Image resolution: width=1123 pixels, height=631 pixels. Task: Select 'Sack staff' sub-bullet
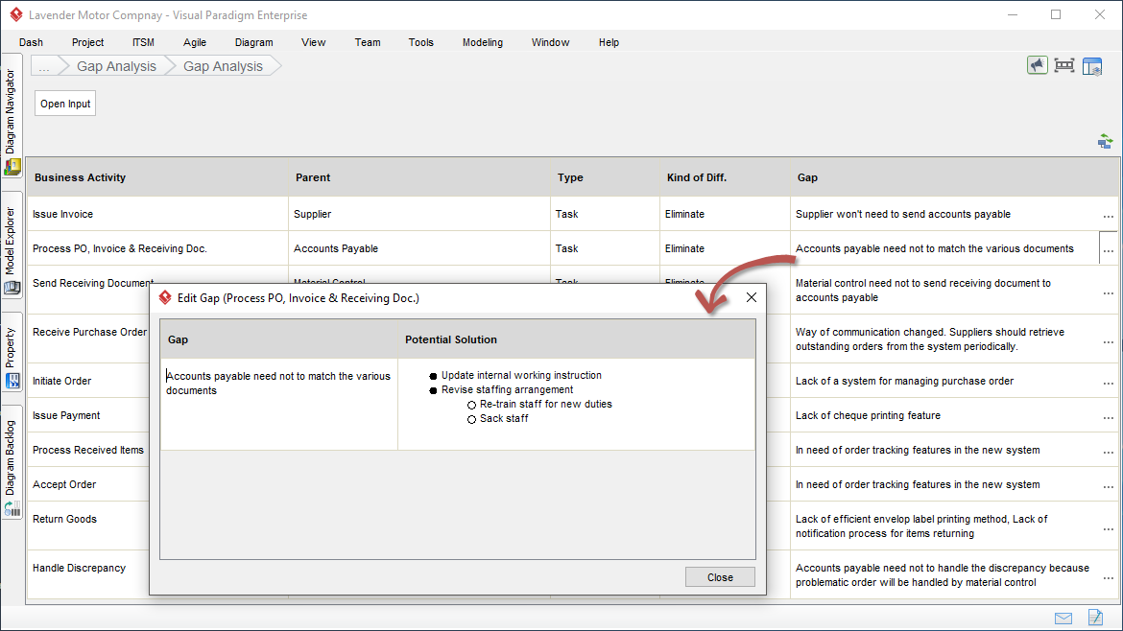tap(504, 418)
